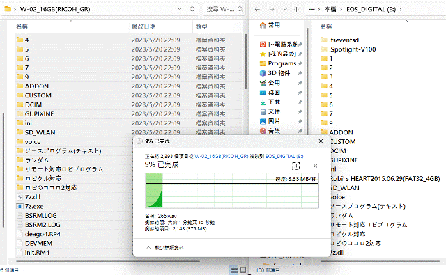Open 公用 in navigation pane
Viewport: 446px width, 275px height.
[x=270, y=83]
